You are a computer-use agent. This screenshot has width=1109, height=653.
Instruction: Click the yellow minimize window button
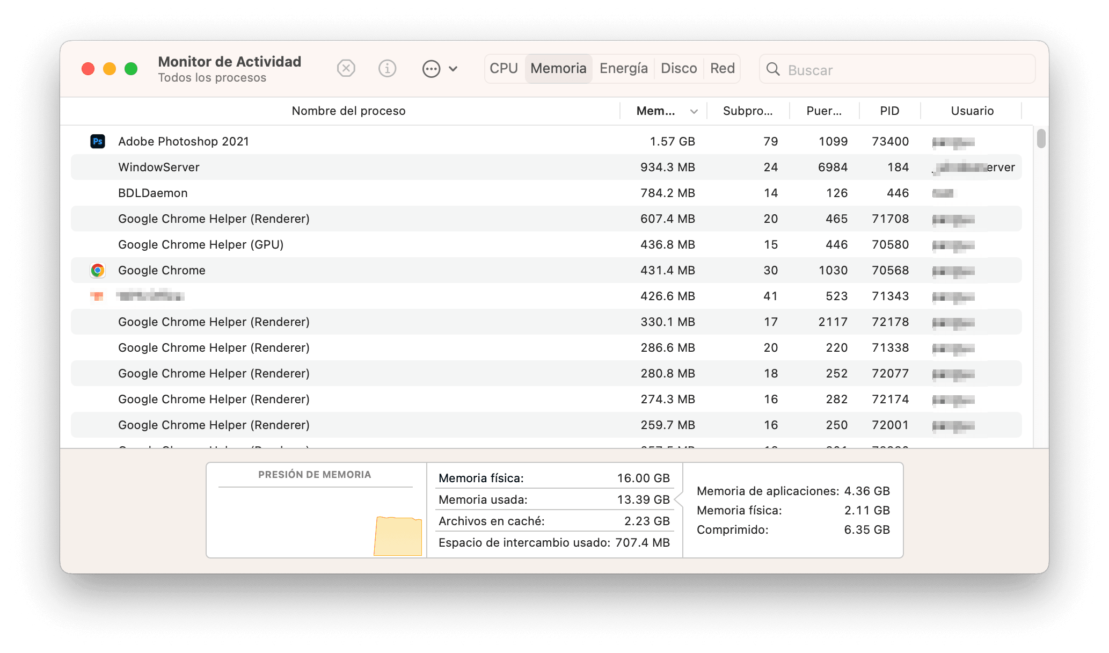point(110,69)
